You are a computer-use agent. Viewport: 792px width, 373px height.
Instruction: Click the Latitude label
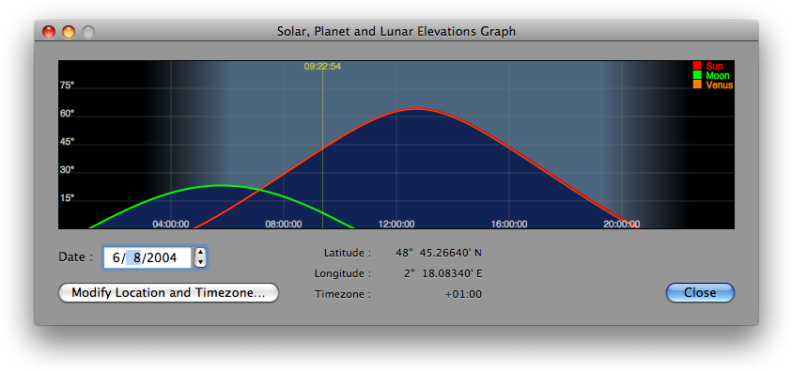pyautogui.click(x=348, y=253)
